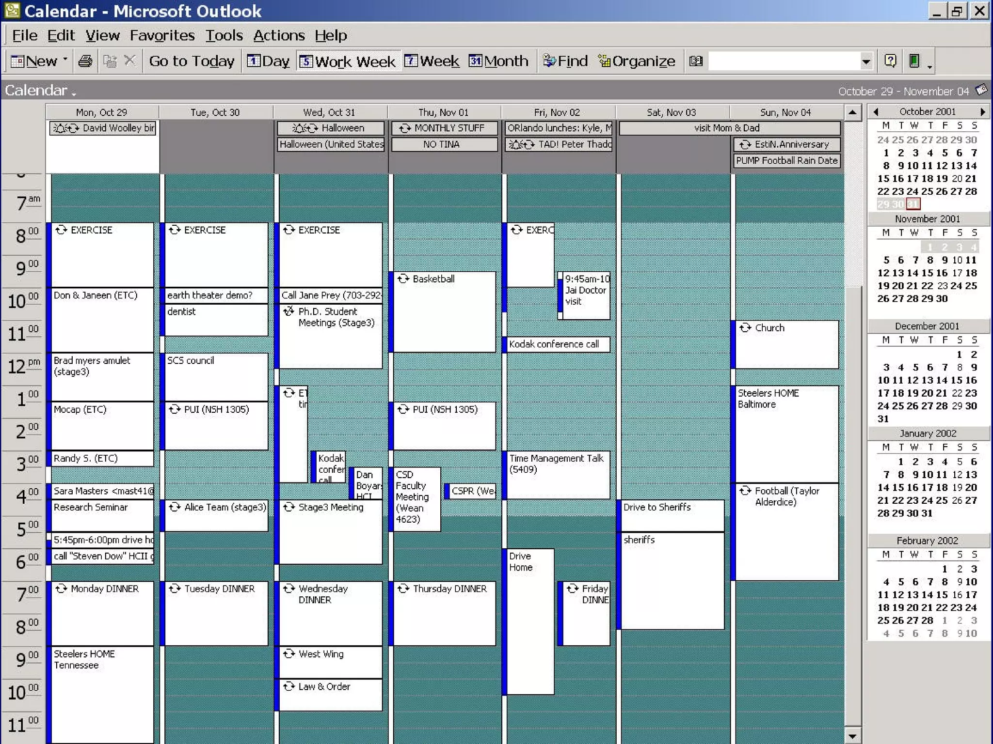Click the Delete X icon in toolbar
This screenshot has height=744, width=993.
coord(129,61)
